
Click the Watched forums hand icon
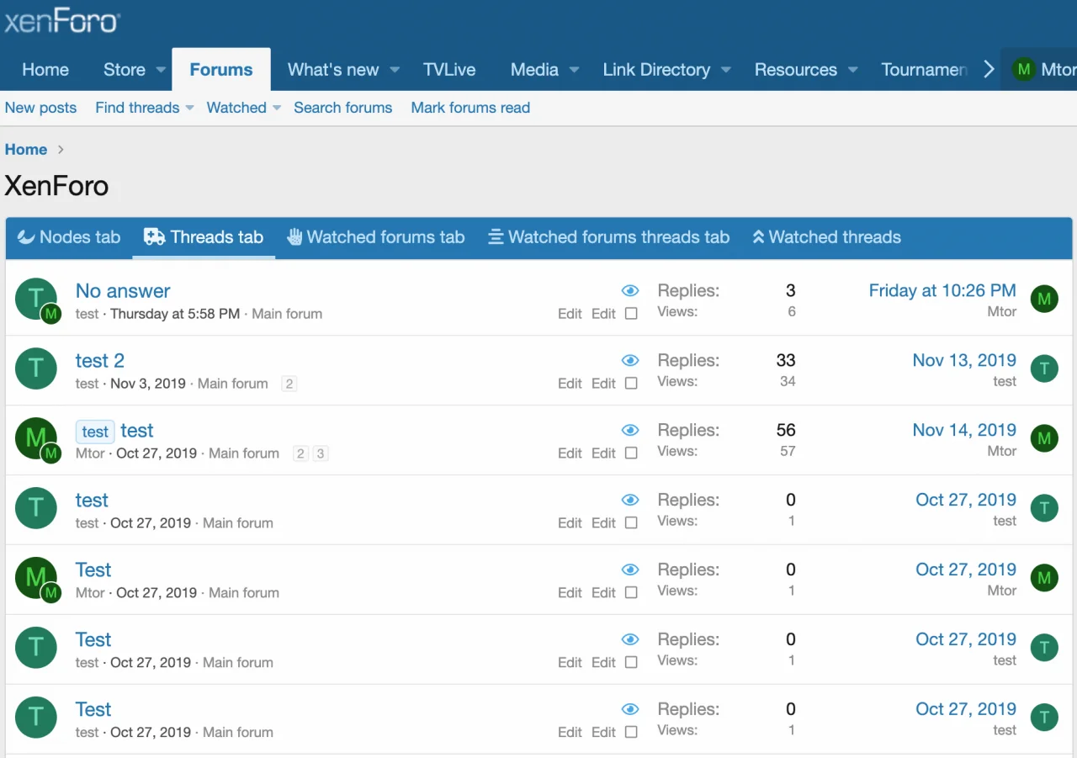294,237
